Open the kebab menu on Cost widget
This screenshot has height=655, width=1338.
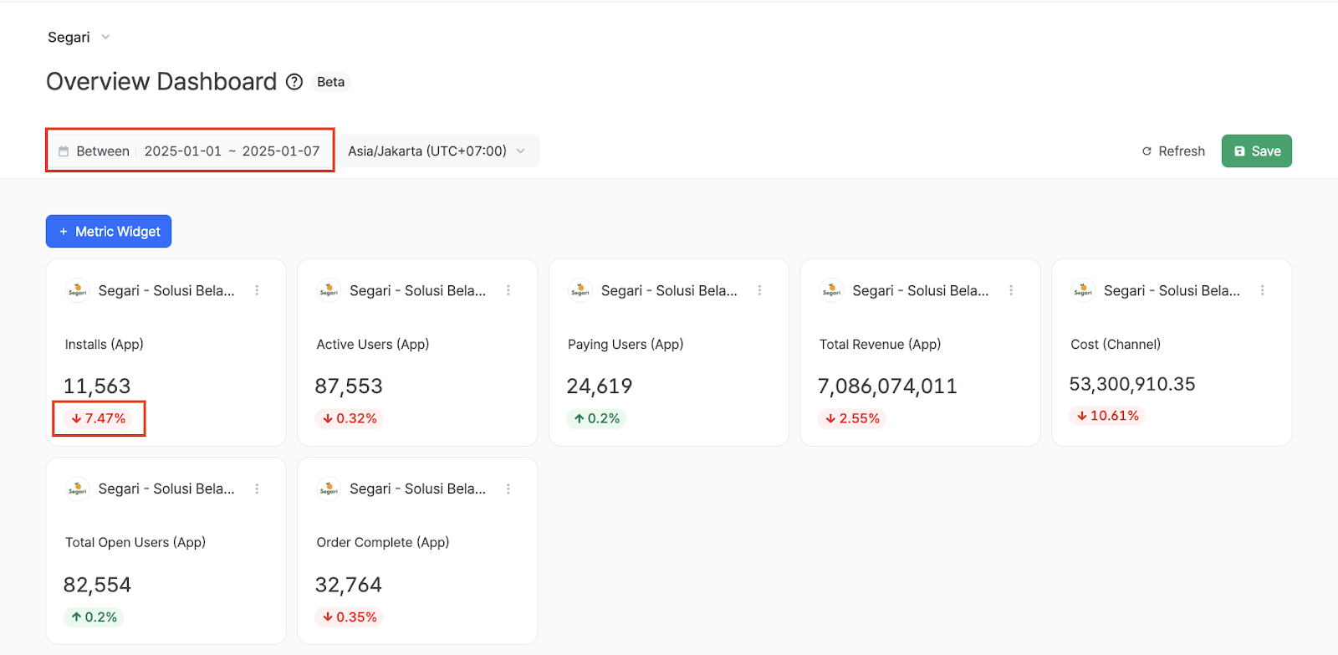[1262, 290]
